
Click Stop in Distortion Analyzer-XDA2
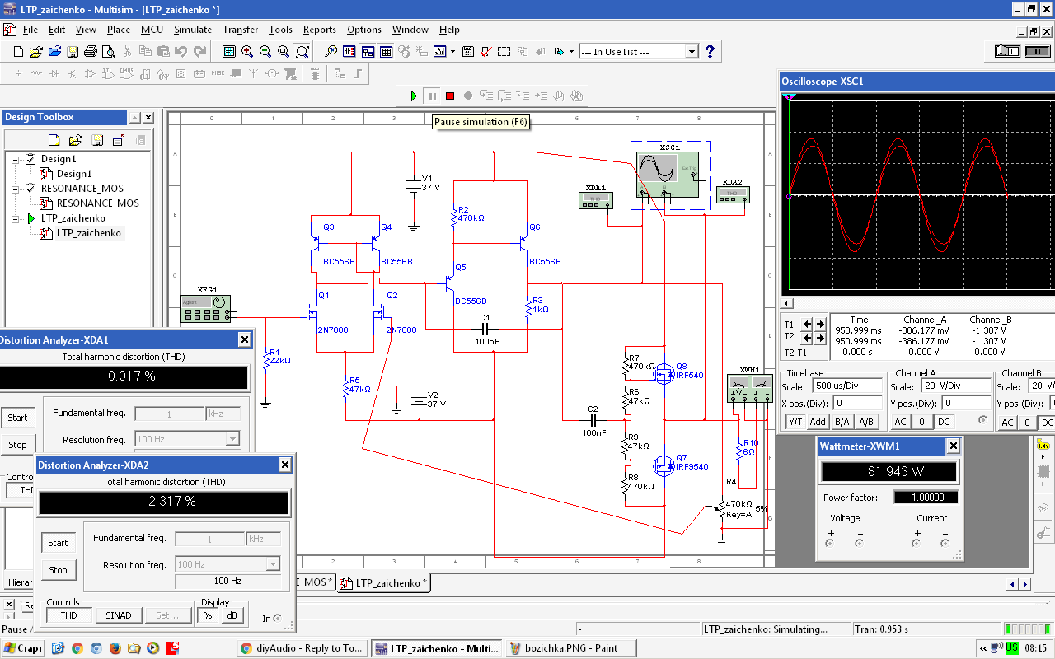[58, 570]
